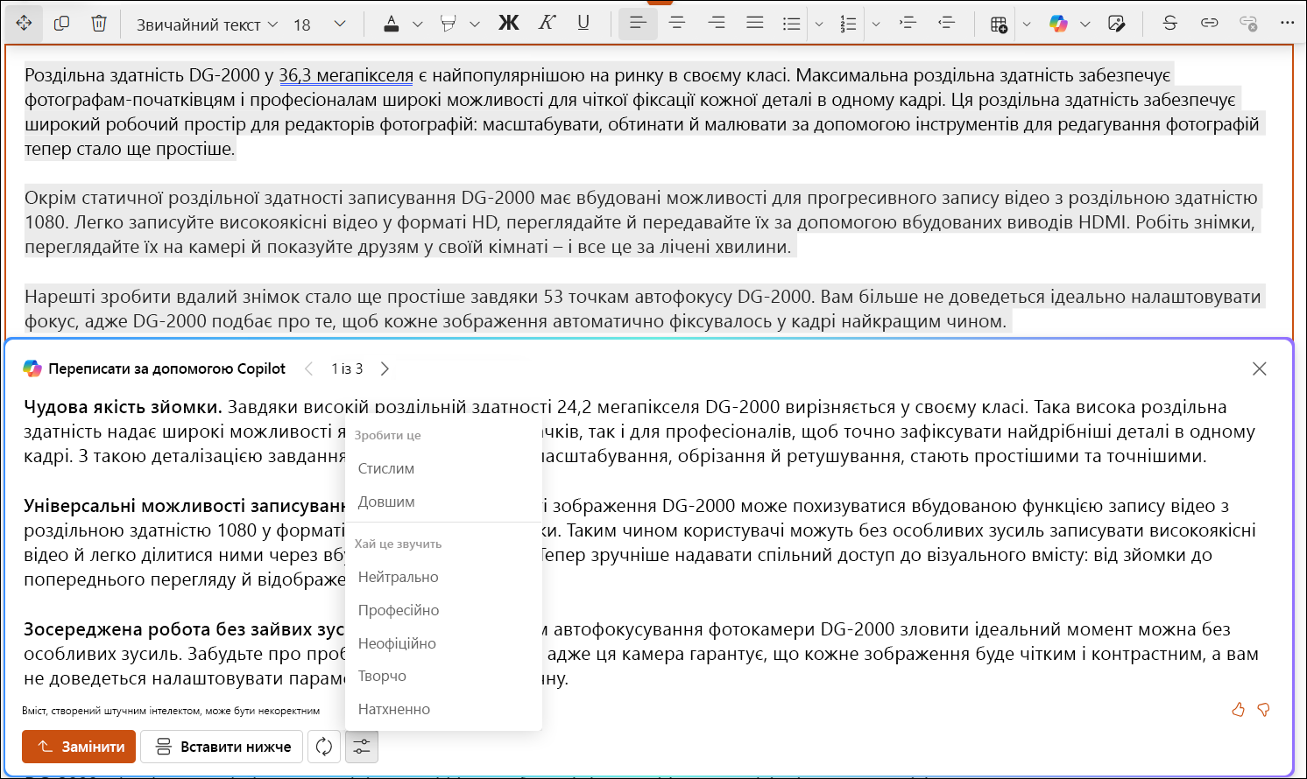Screen dimensions: 1307x779
Task: Click the Copilot icon in toolbar
Action: pyautogui.click(x=1059, y=24)
